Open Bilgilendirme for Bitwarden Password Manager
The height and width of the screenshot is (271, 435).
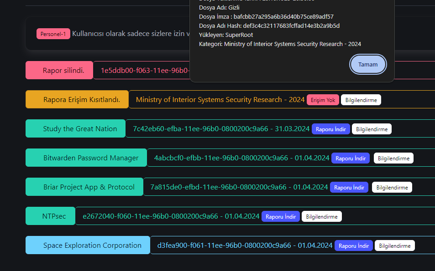click(393, 158)
